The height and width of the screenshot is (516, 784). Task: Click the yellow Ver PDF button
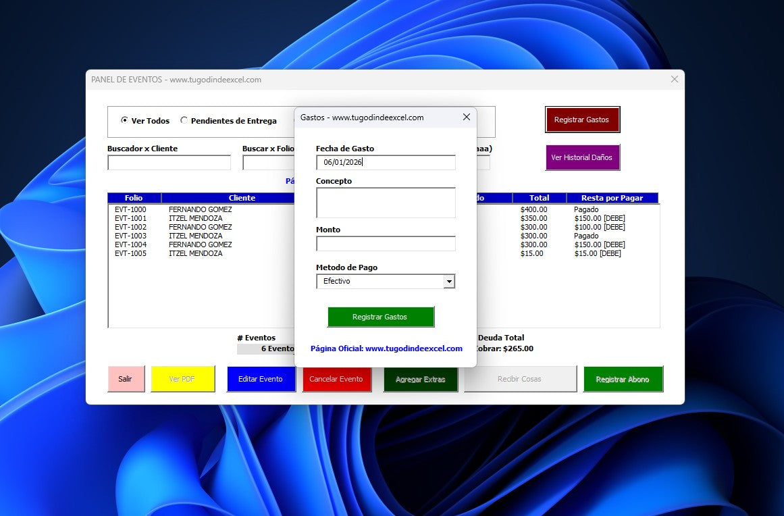pos(182,379)
